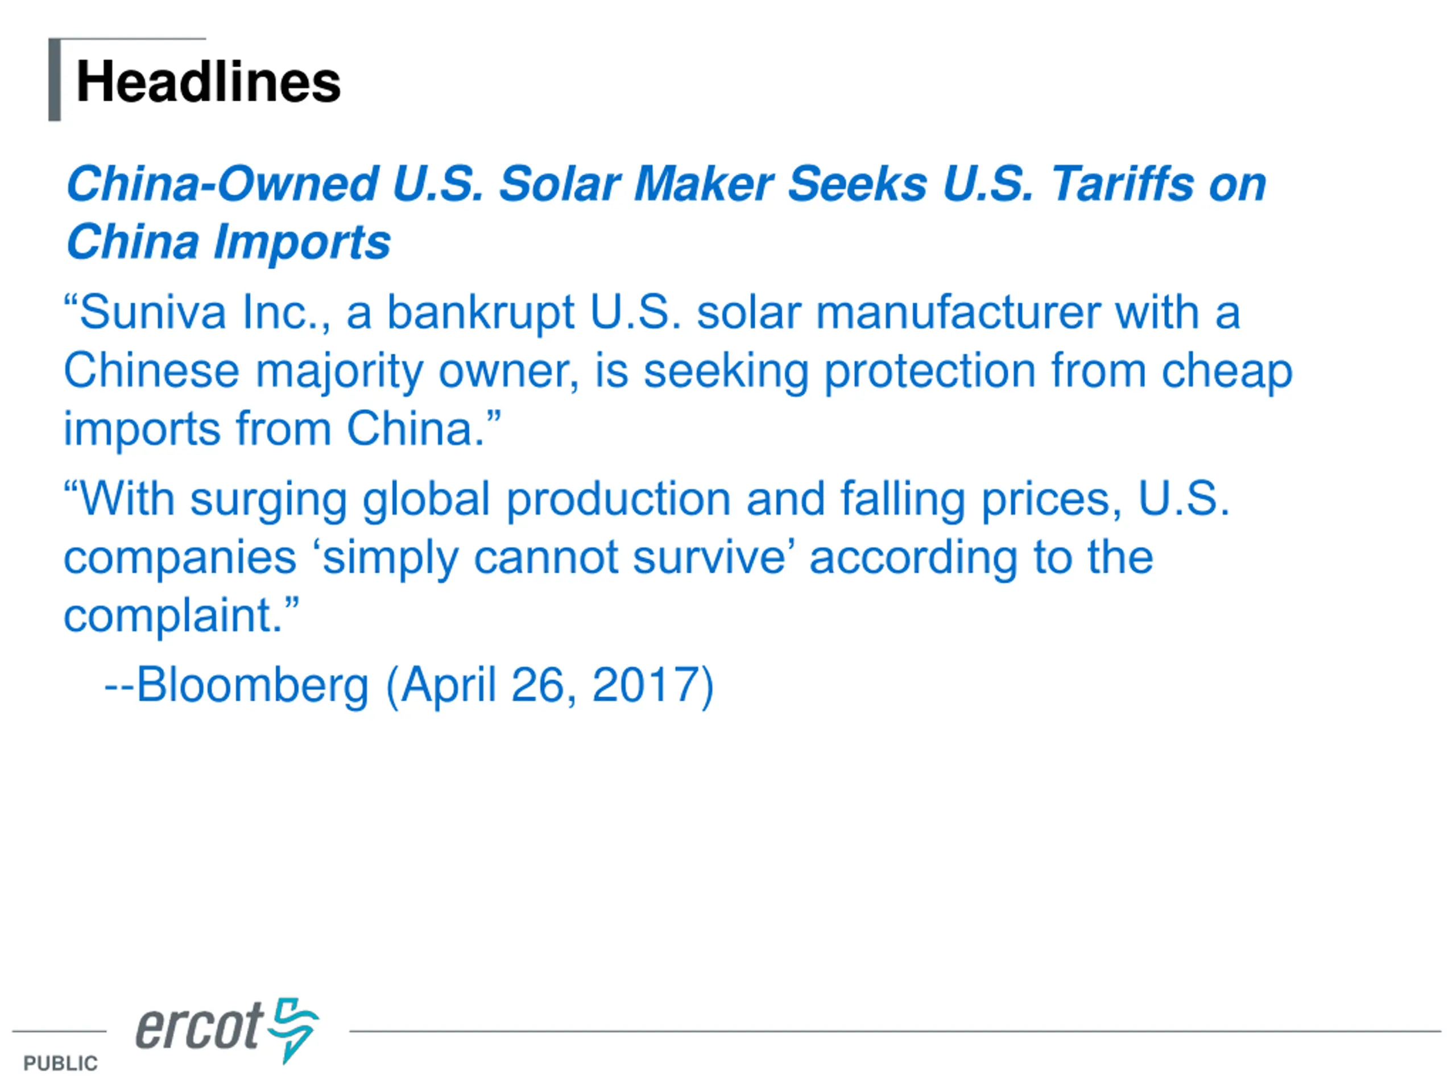Click the Bloomberg source attribution
Viewport: 1456px width, 1092px height.
[x=252, y=685]
